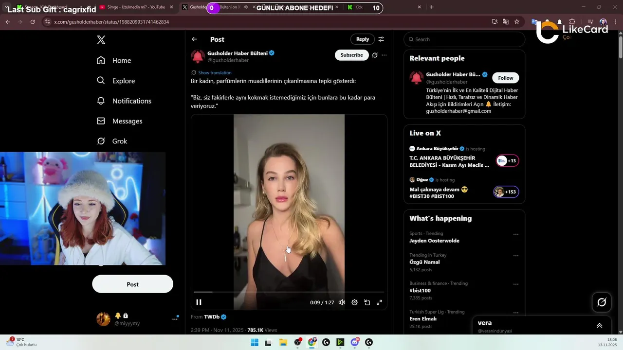Click the Reply button at the top of the post
The height and width of the screenshot is (350, 623).
coord(363,39)
